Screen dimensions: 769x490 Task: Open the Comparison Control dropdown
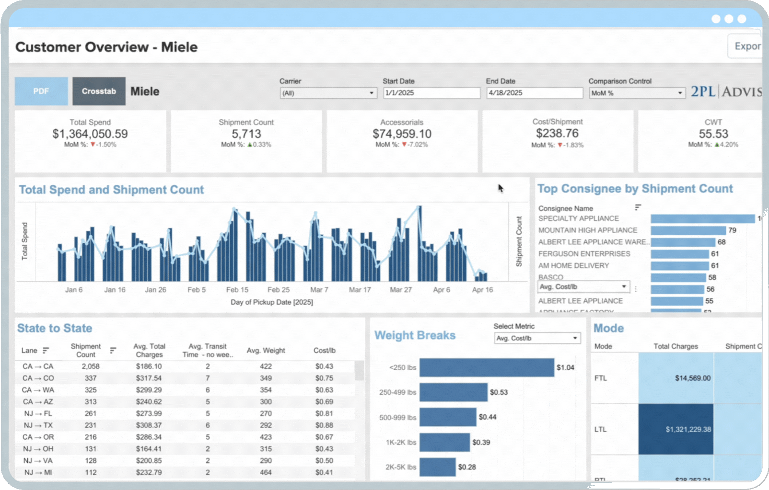(x=637, y=93)
